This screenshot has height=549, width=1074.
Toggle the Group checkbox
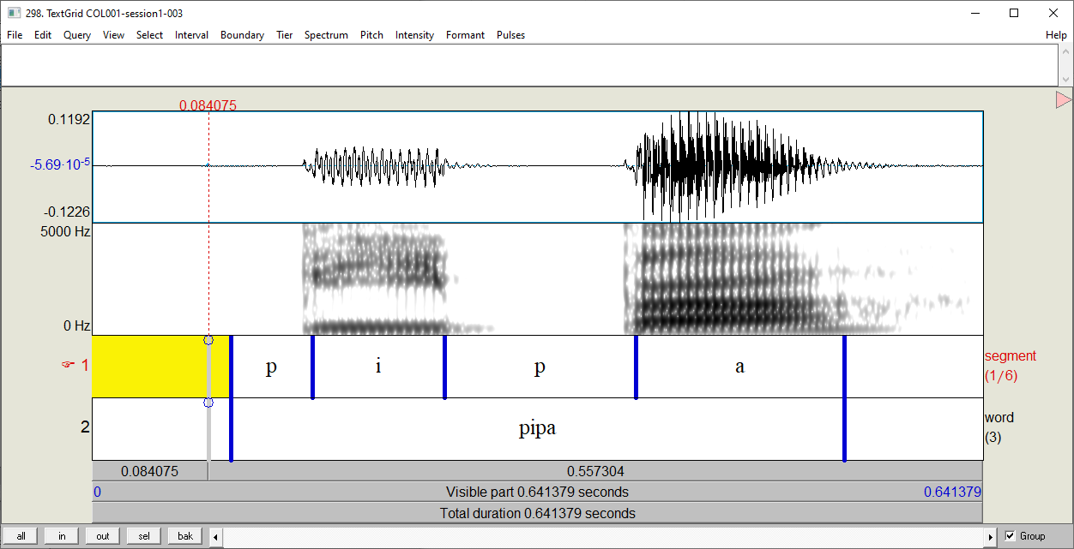1011,536
